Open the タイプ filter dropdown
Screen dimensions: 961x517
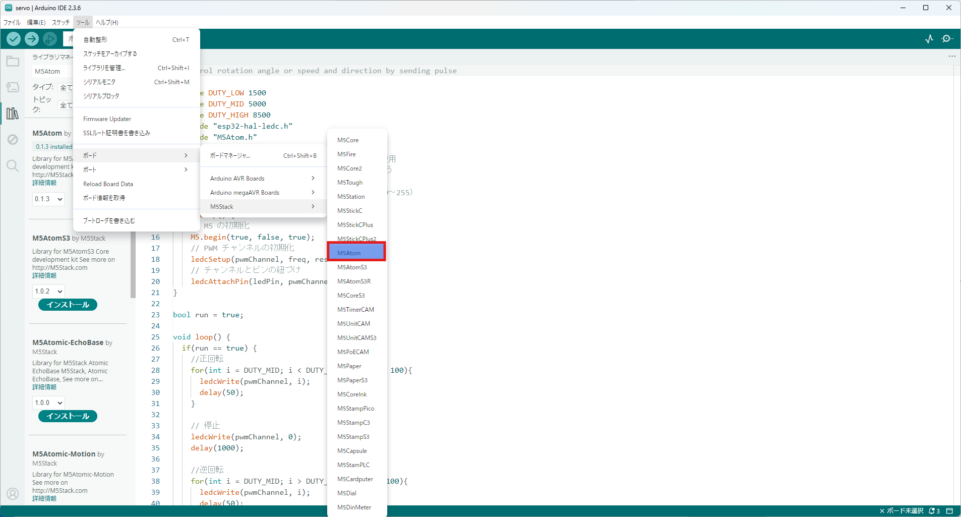[x=68, y=87]
